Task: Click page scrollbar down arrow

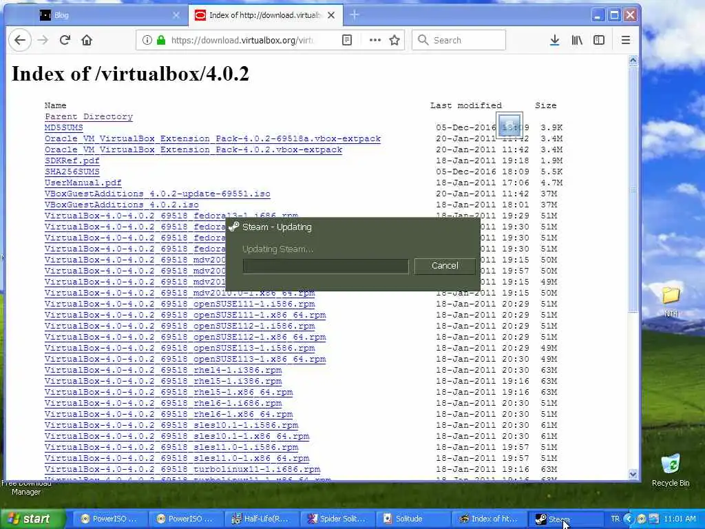Action: pyautogui.click(x=633, y=474)
